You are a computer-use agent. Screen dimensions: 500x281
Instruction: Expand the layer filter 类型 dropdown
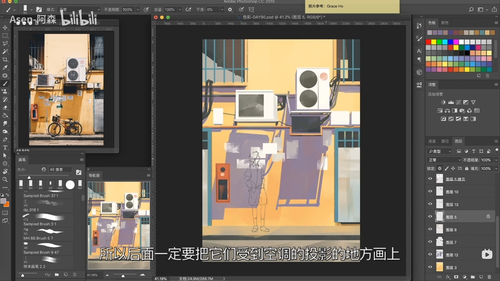(440, 151)
